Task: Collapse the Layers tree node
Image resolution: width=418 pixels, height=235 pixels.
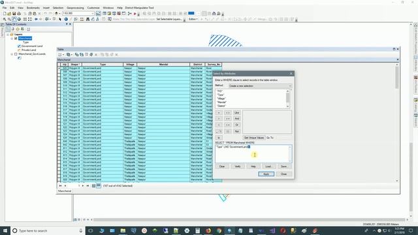Action: [x=8, y=35]
